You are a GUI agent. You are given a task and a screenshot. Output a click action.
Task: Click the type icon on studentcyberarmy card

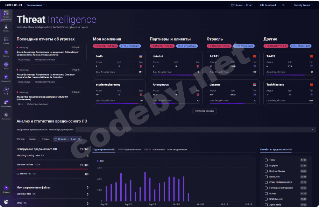[x=141, y=94]
